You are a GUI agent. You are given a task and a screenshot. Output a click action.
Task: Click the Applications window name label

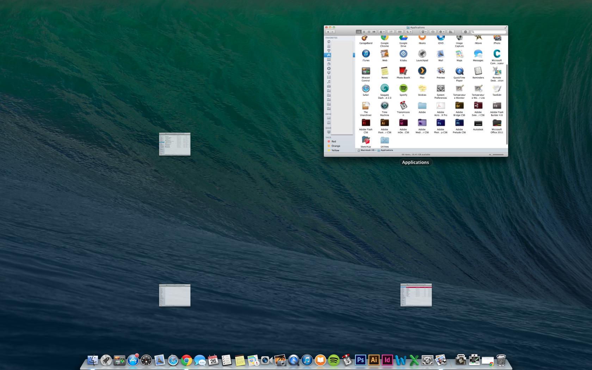coord(415,162)
